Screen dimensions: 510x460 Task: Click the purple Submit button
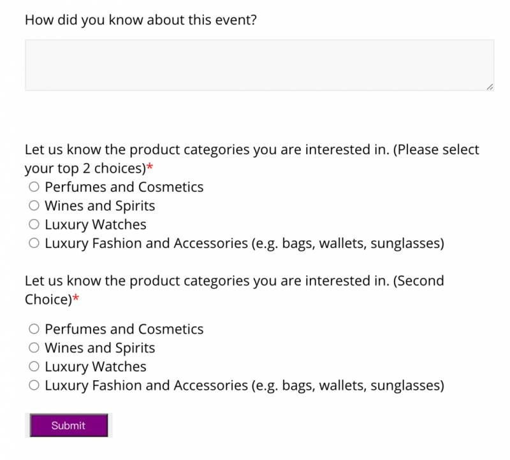[x=69, y=426]
